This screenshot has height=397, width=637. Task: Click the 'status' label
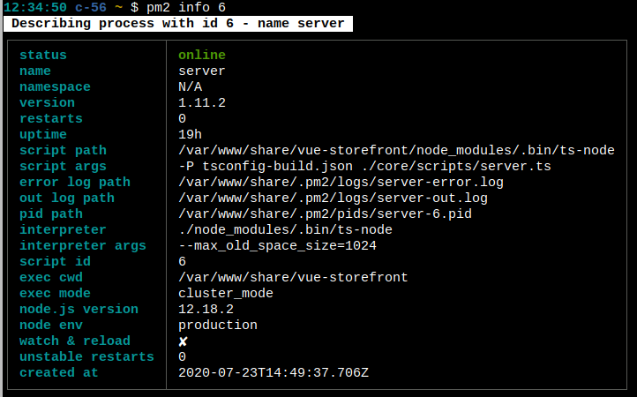click(x=43, y=55)
